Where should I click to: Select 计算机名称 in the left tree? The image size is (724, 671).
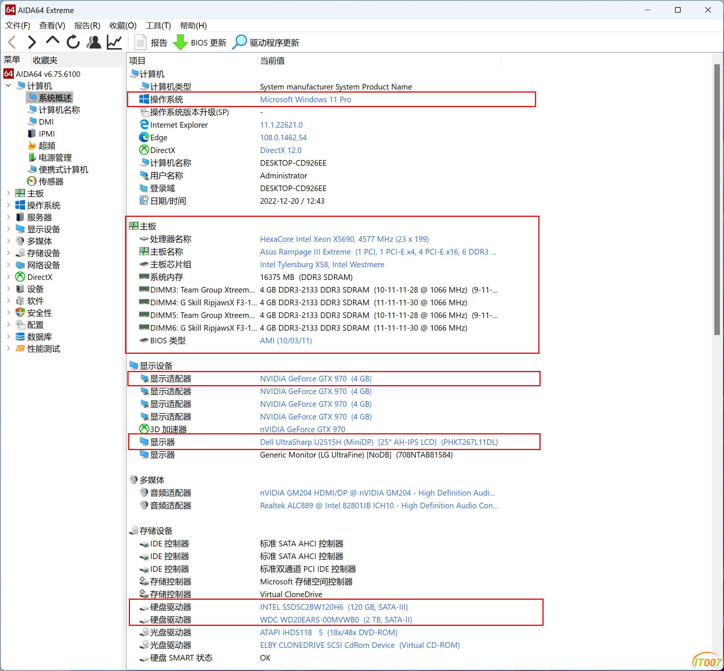click(x=59, y=110)
